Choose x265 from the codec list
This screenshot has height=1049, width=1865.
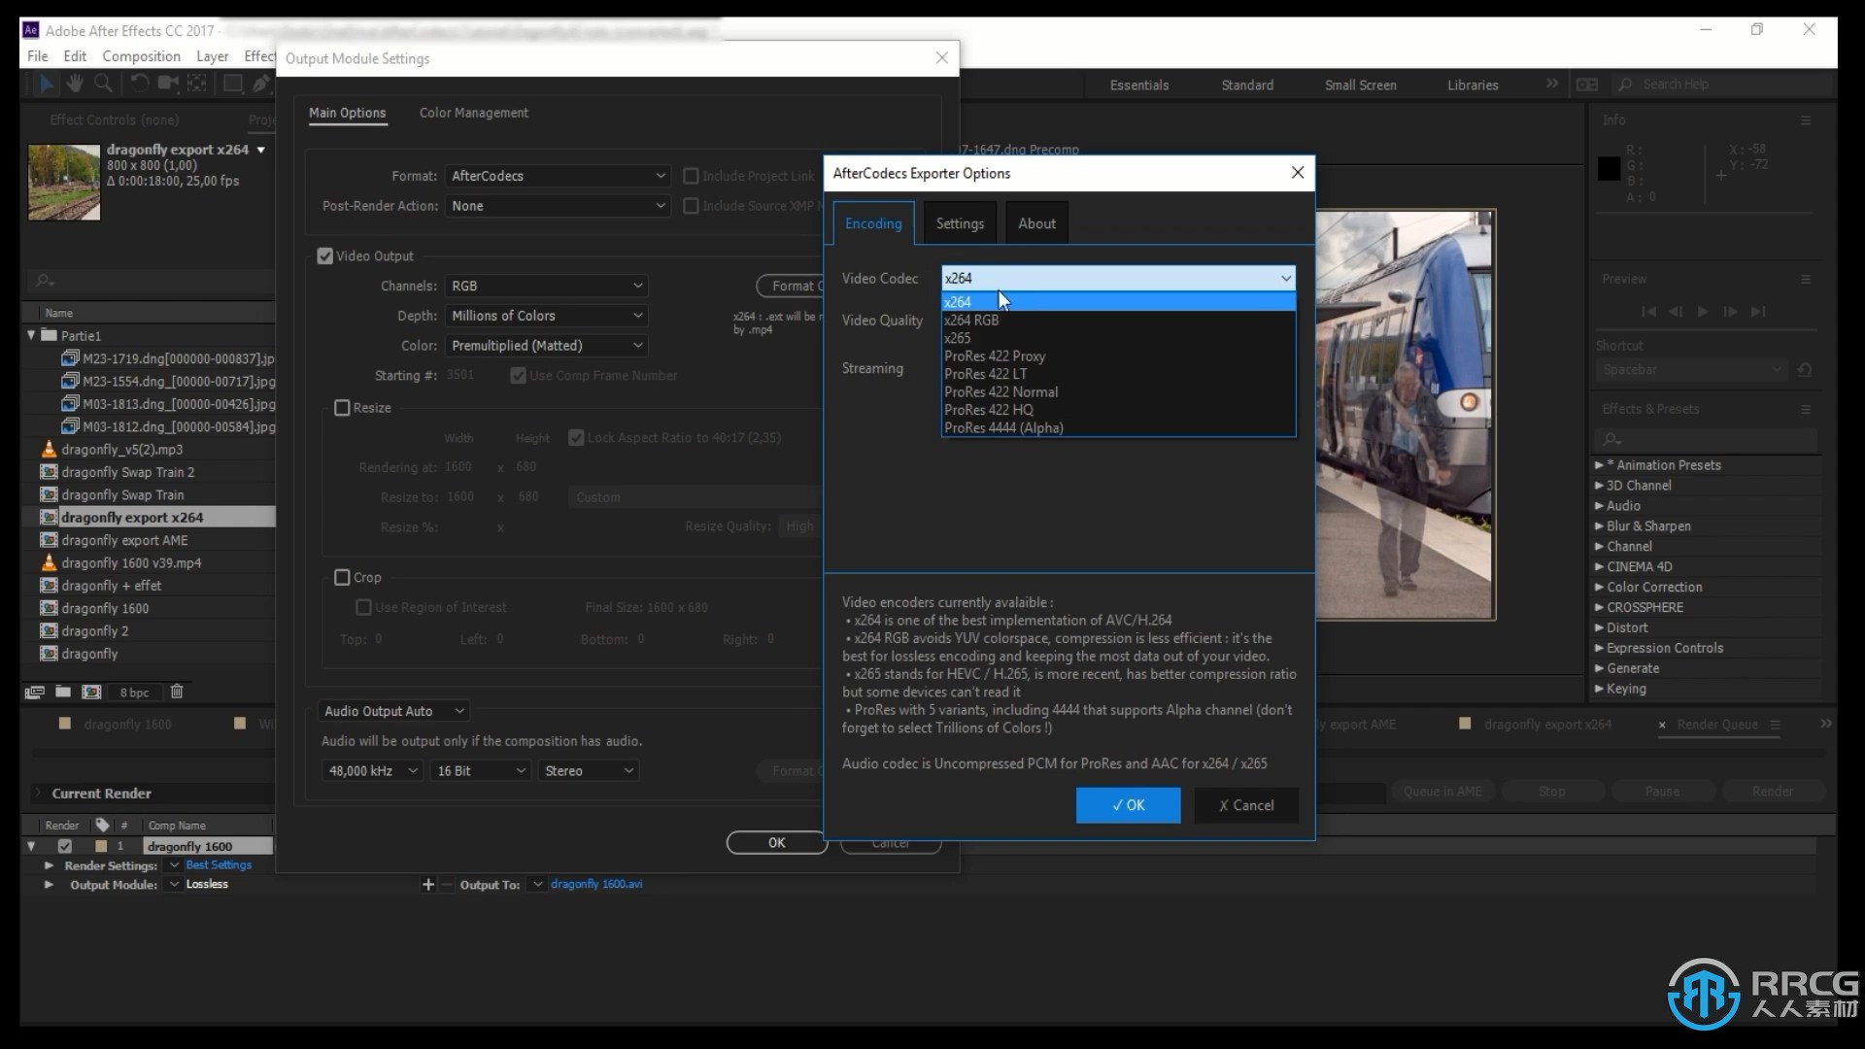pos(1118,338)
